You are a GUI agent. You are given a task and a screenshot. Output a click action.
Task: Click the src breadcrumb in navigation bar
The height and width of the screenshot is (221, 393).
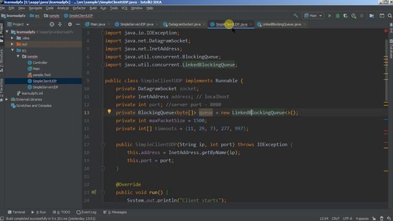click(34, 15)
